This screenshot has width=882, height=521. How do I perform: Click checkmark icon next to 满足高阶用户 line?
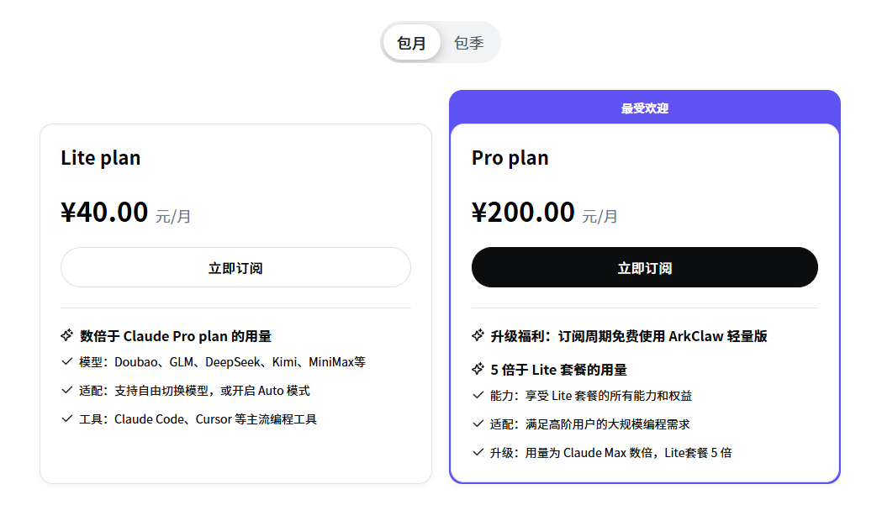click(x=478, y=424)
